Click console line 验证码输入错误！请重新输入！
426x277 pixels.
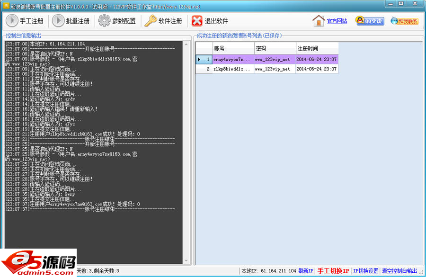pyautogui.click(x=51, y=109)
